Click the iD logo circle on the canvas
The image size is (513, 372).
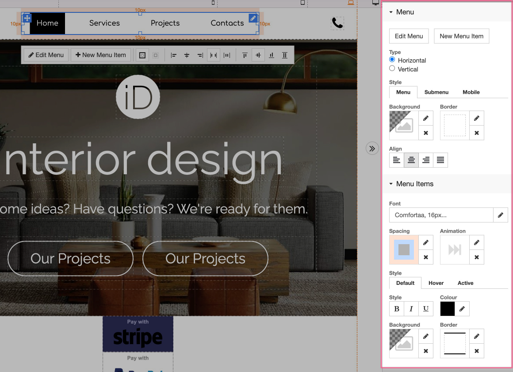(138, 97)
